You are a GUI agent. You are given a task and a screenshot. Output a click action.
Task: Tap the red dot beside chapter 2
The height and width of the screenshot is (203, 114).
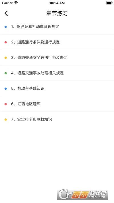coord(6,42)
